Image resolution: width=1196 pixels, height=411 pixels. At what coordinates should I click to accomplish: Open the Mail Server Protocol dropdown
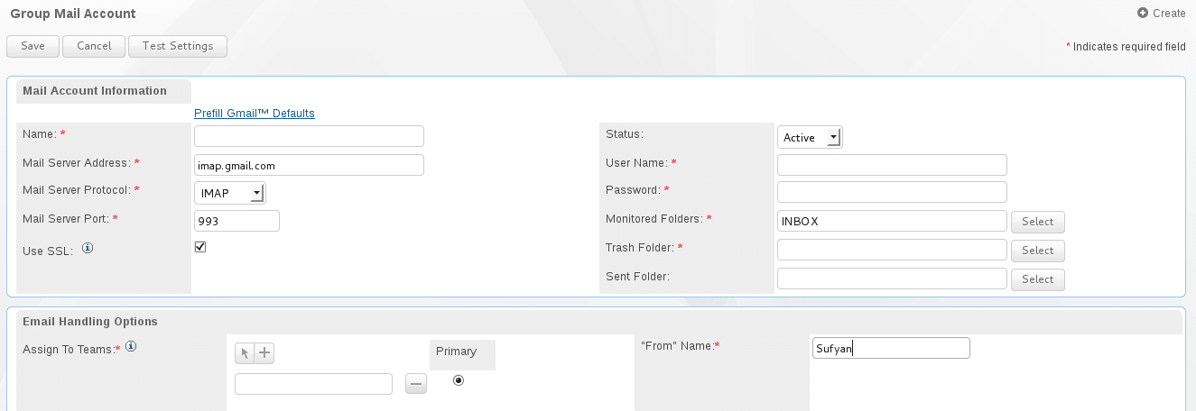(x=230, y=193)
